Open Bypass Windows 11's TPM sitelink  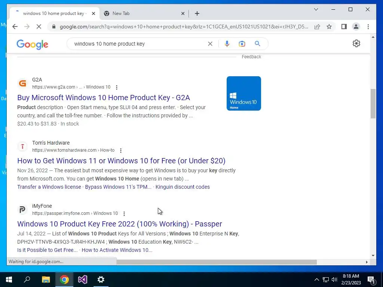pyautogui.click(x=118, y=187)
